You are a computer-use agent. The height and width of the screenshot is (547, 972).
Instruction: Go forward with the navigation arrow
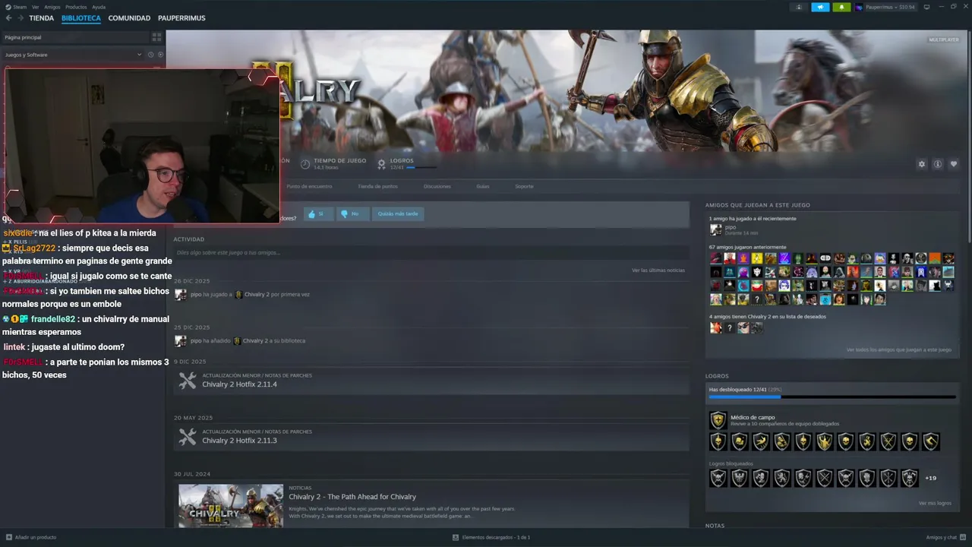[20, 18]
